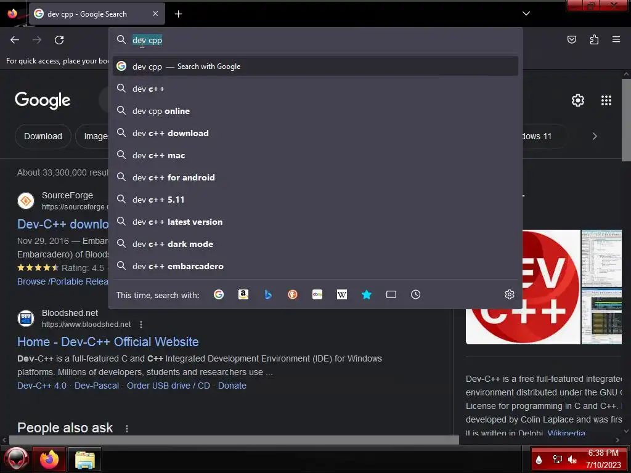Choose 'dev c++ embarcadero' suggestion
This screenshot has height=473, width=631.
point(315,266)
